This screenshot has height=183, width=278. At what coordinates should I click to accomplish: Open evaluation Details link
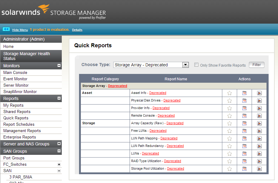[x=77, y=30]
